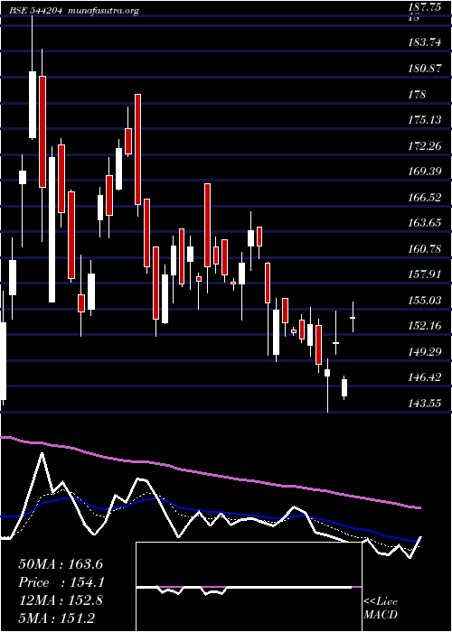Screen dimensions: 452x632
Task: Click the 149.29 axis label
Action: point(424,352)
